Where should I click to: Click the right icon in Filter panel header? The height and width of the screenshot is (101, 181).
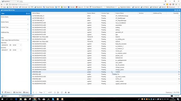[x=29, y=13]
